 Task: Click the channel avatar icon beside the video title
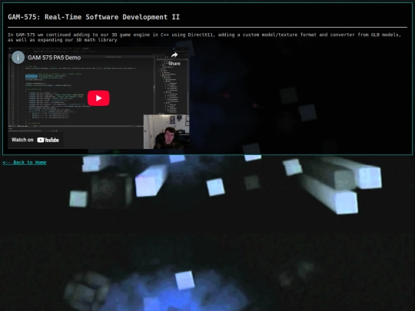[18, 58]
